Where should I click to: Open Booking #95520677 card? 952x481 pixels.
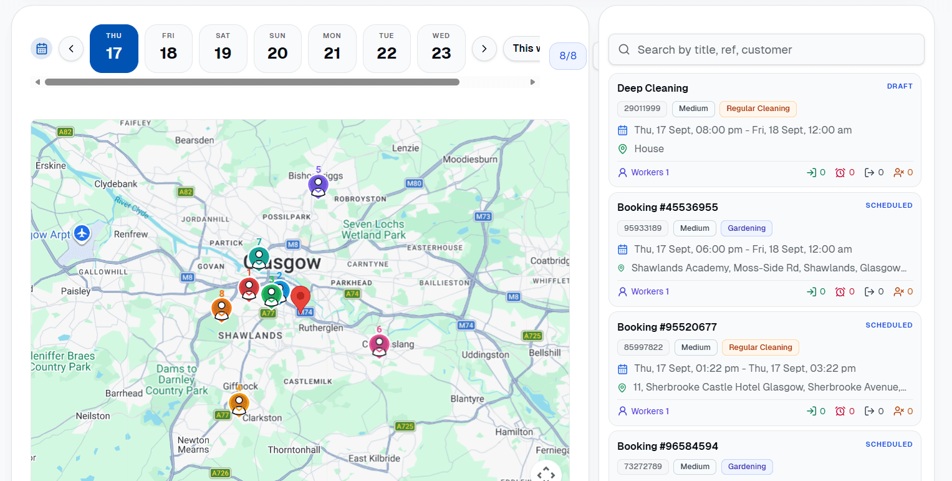765,369
